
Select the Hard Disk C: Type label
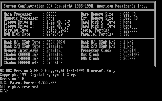point(98,22)
